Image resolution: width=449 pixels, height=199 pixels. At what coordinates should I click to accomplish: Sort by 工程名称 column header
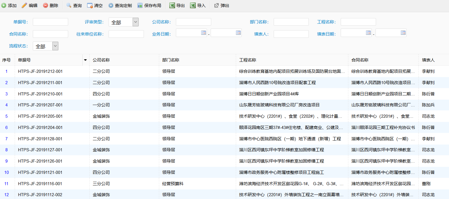(x=292, y=60)
